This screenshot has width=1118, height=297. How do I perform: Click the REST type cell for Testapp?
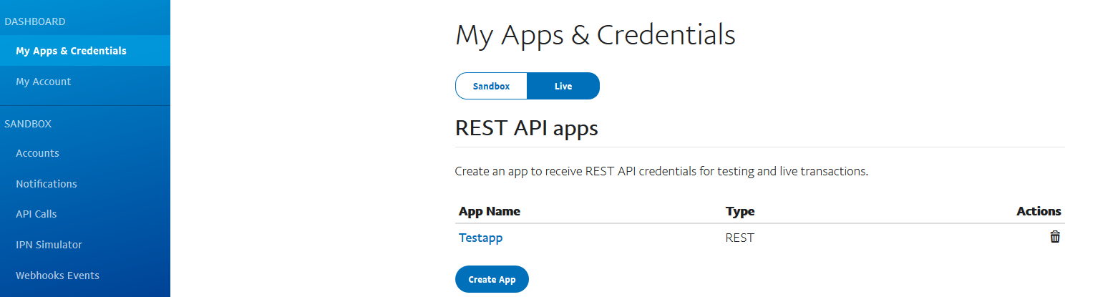click(x=739, y=238)
